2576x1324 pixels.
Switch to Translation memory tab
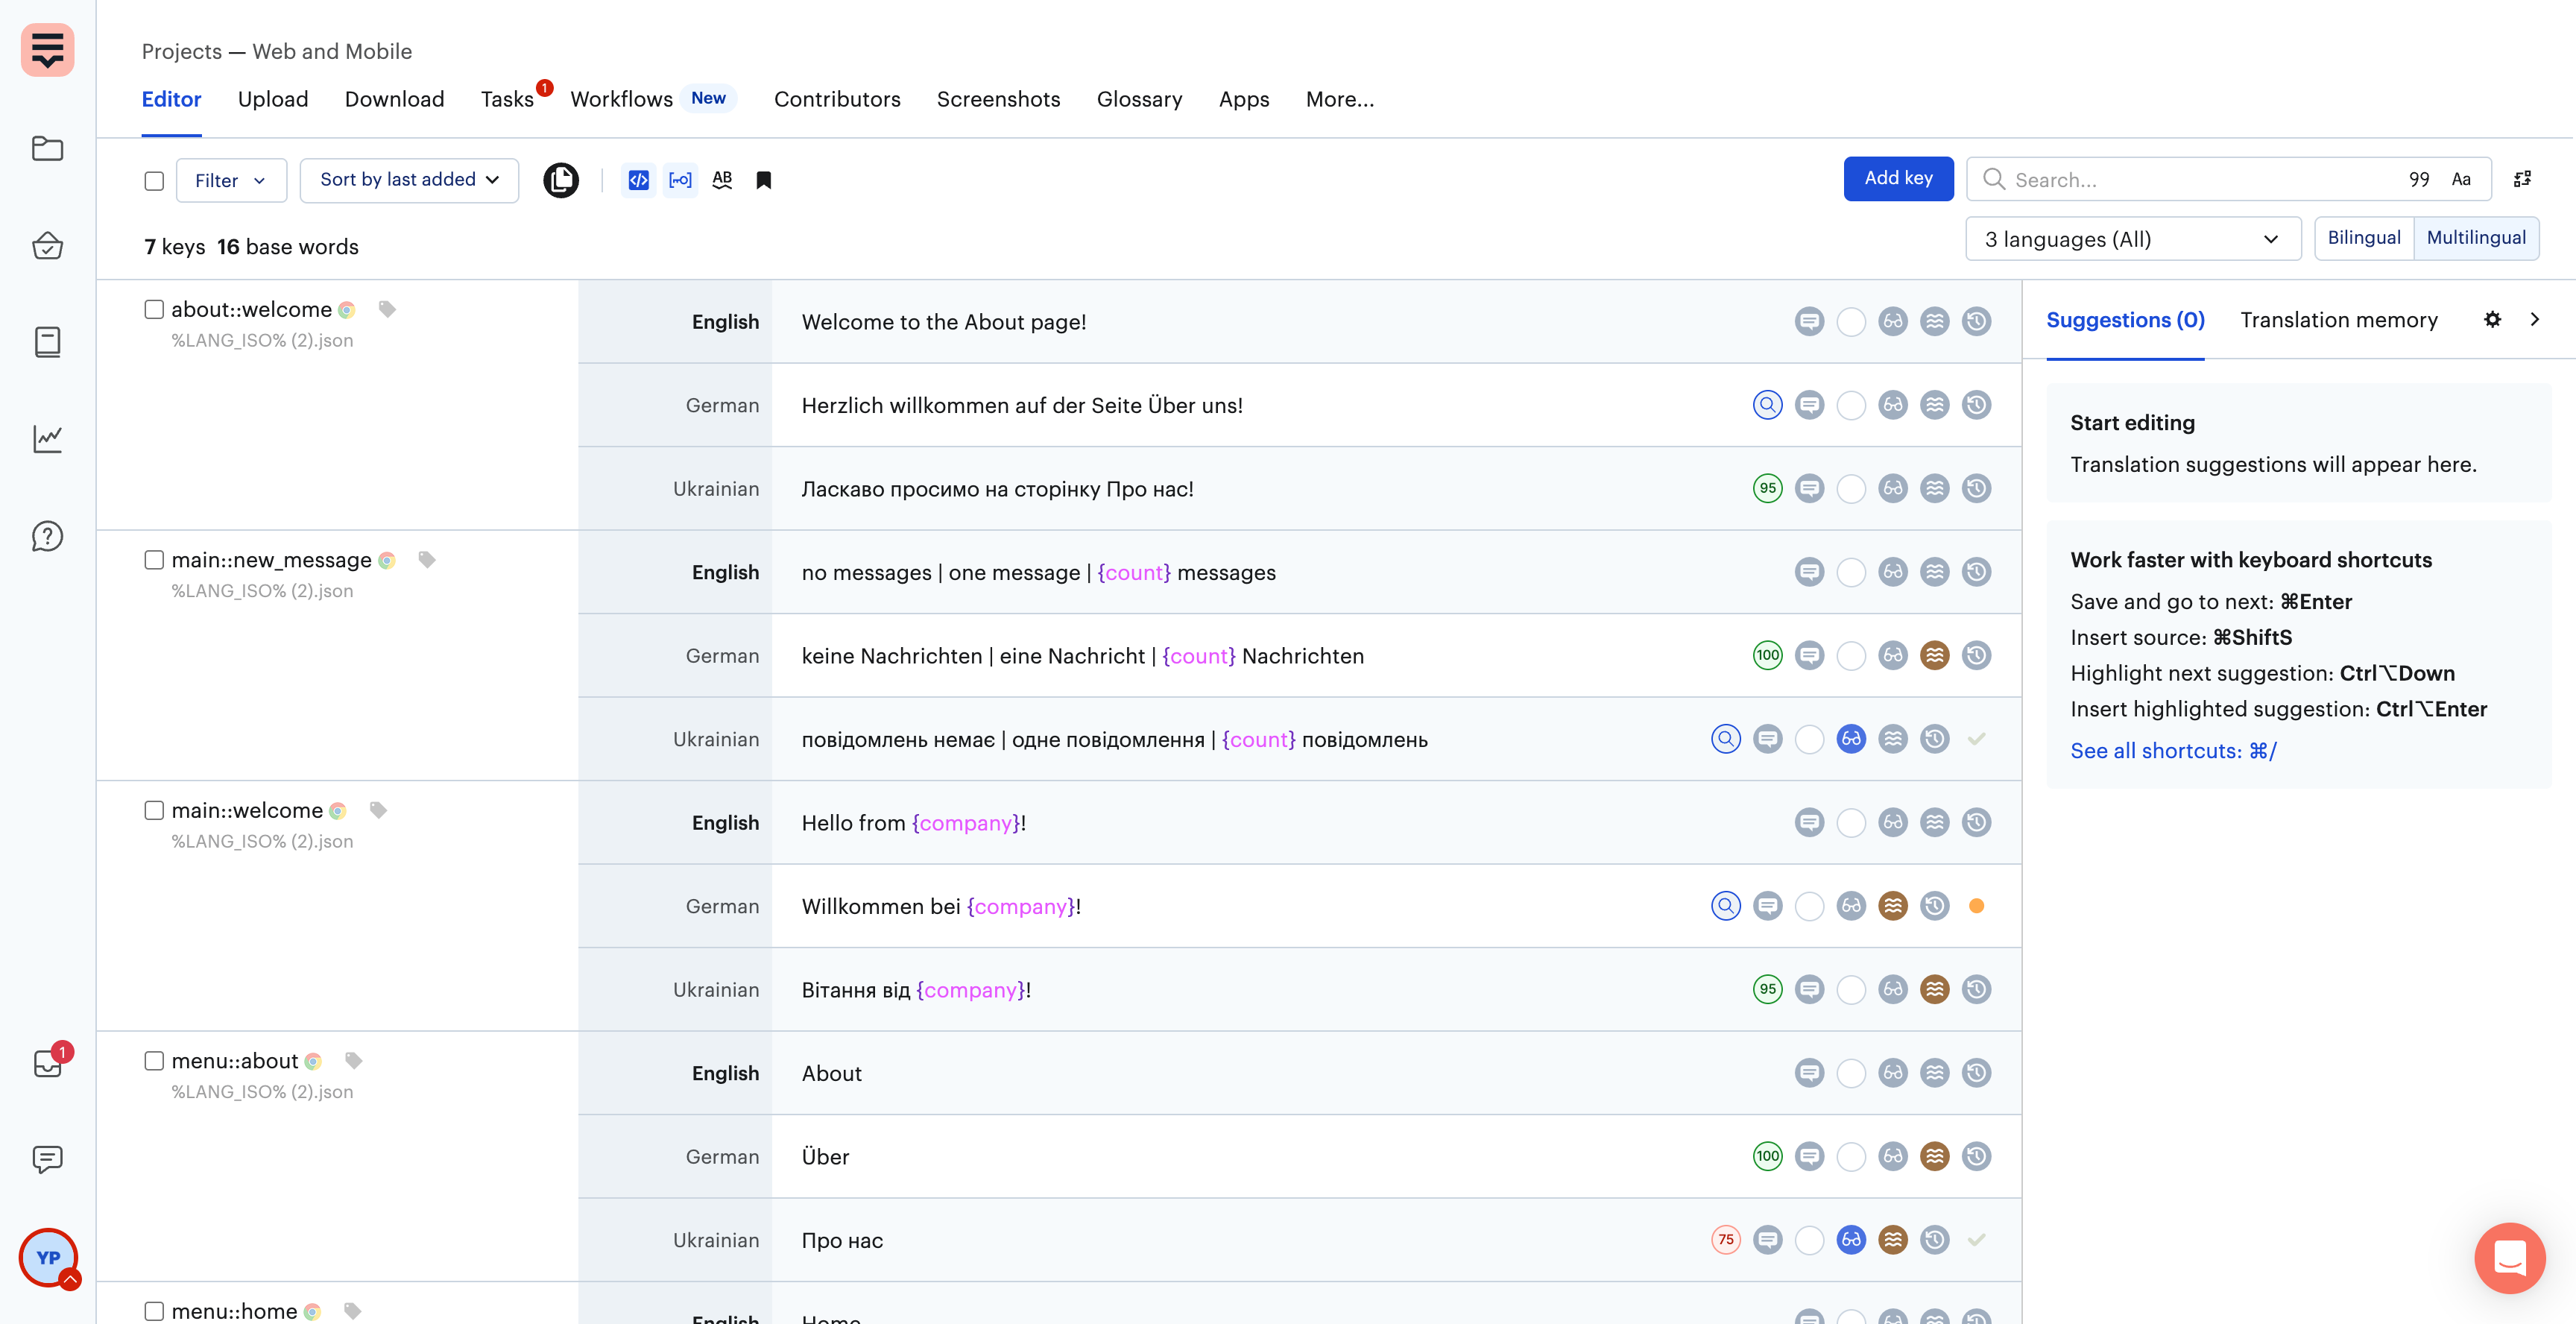pyautogui.click(x=2338, y=320)
